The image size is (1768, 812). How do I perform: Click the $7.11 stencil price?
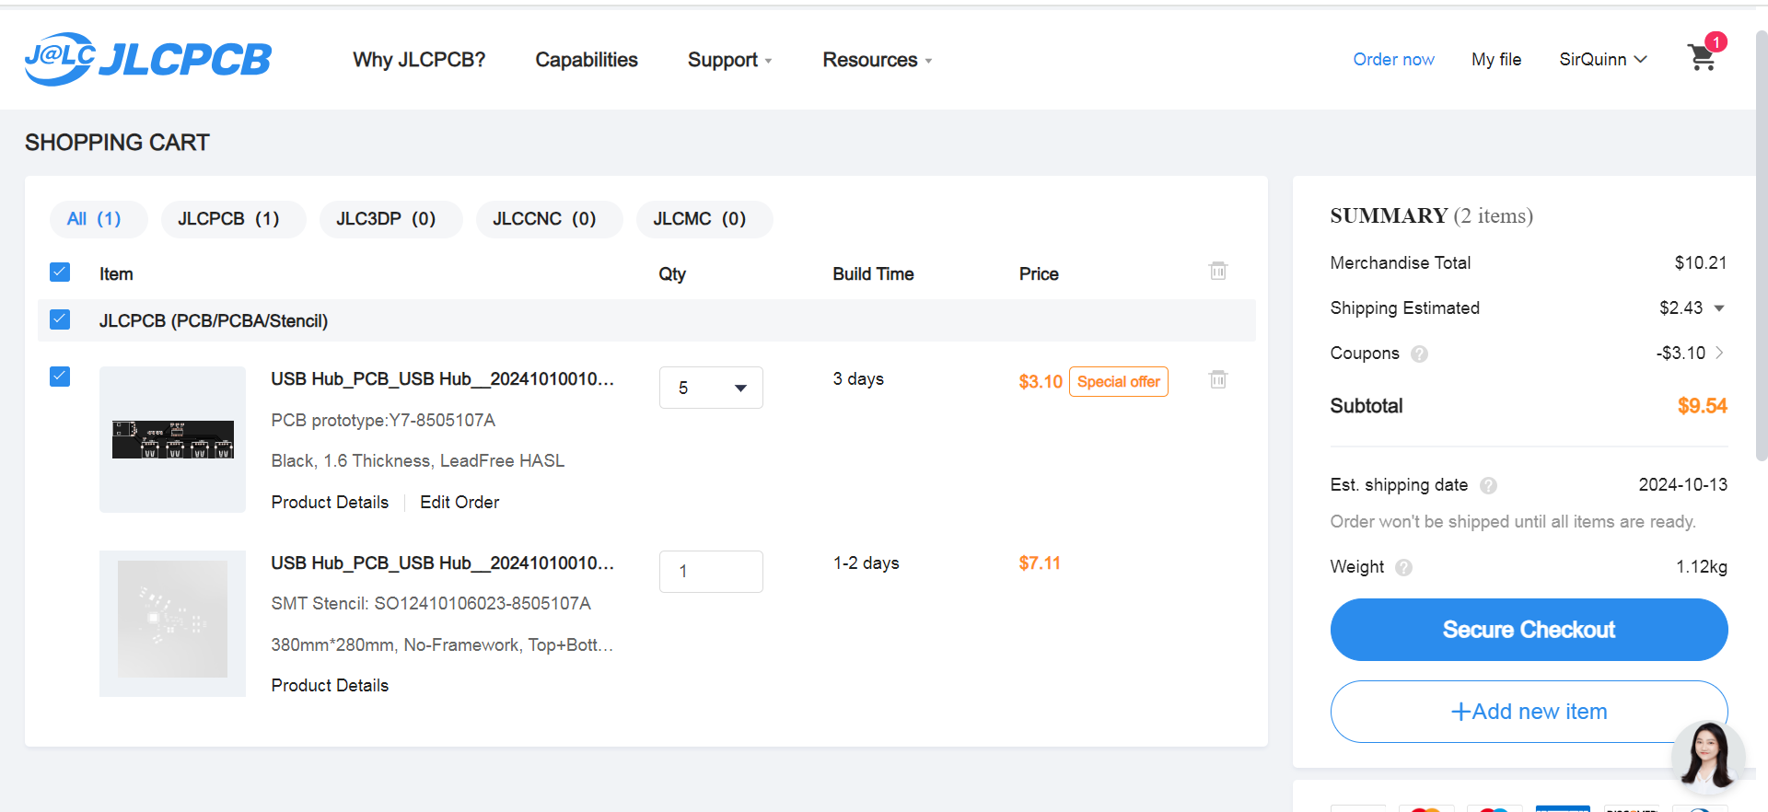click(1040, 563)
